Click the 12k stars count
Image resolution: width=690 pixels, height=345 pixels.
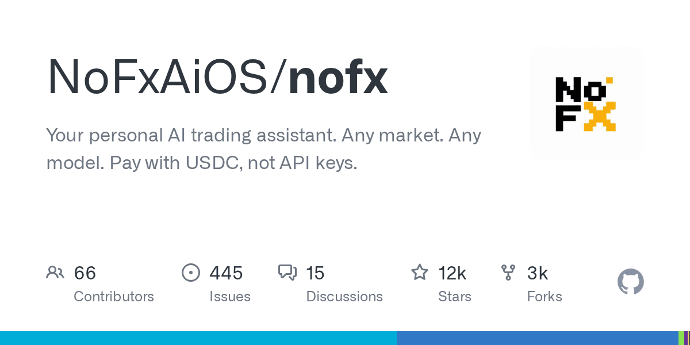[452, 273]
